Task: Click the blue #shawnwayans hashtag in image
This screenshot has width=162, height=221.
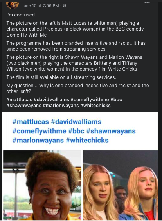Action: [111, 131]
